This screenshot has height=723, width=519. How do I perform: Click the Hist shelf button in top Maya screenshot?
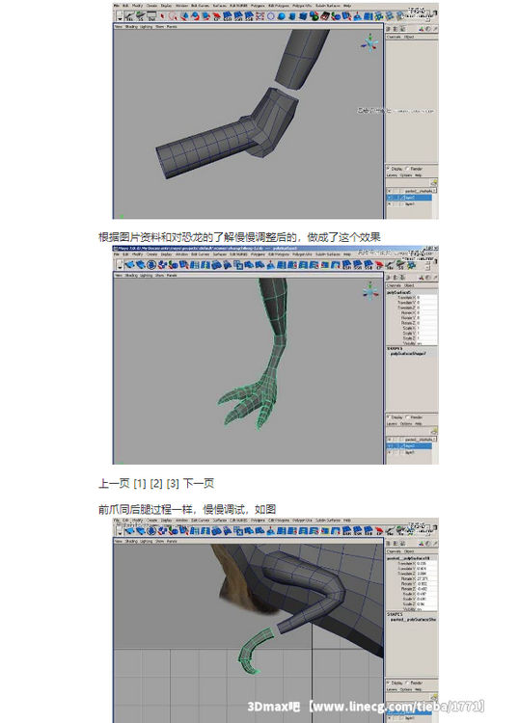tap(130, 15)
